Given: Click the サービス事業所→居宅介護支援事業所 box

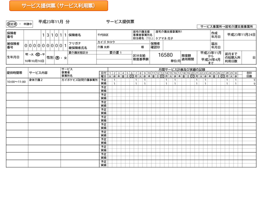Looking at the screenshot, I should pos(226,27).
